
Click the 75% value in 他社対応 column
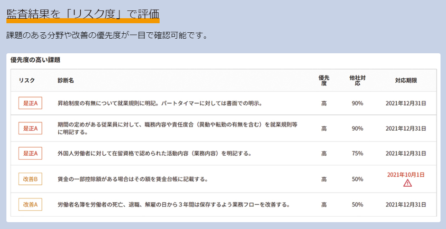coord(357,153)
